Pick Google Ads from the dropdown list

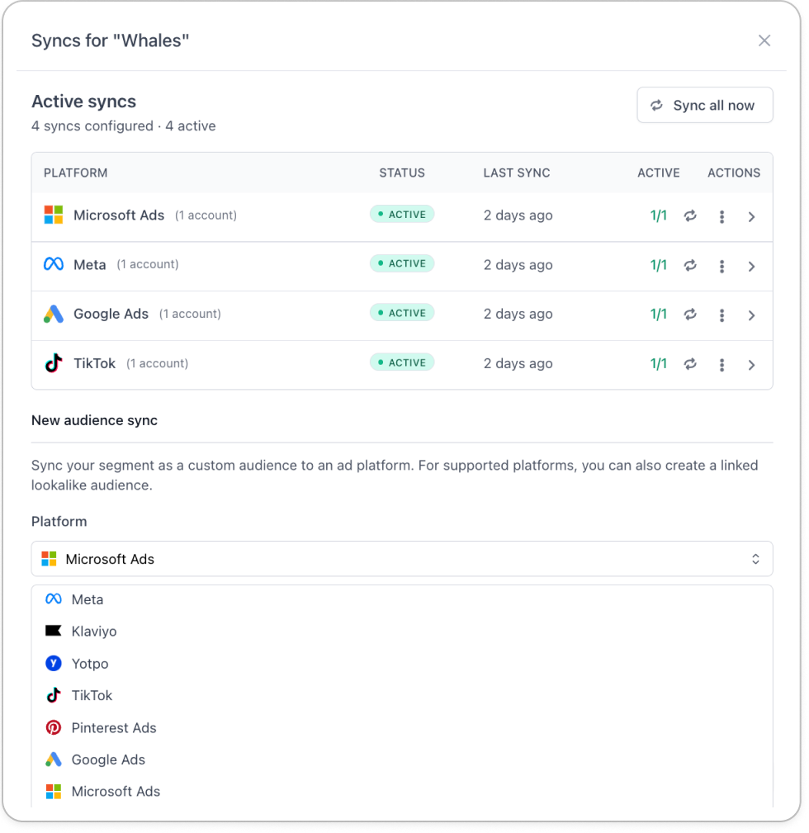(x=401, y=760)
